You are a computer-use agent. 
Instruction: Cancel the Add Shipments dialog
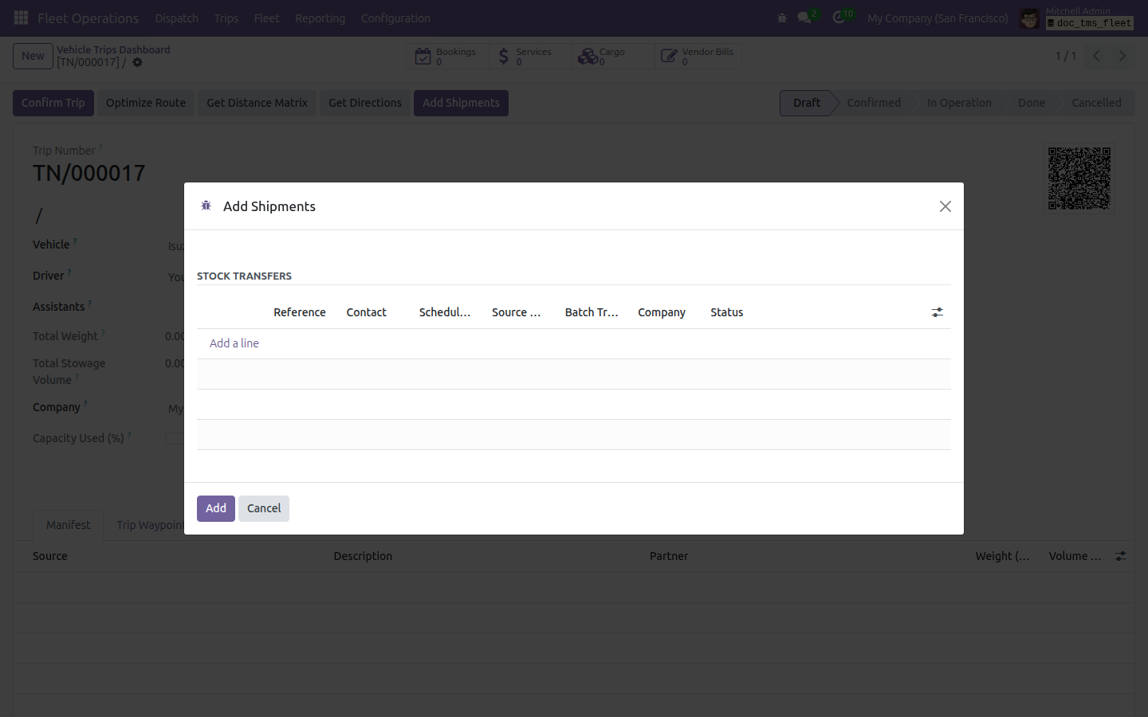(x=264, y=508)
